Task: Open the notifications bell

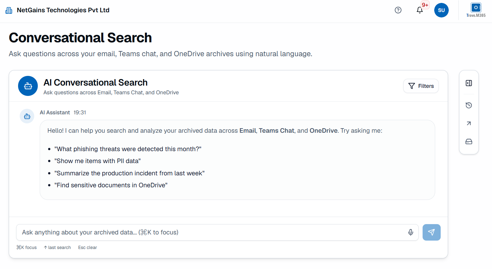Action: coord(420,10)
